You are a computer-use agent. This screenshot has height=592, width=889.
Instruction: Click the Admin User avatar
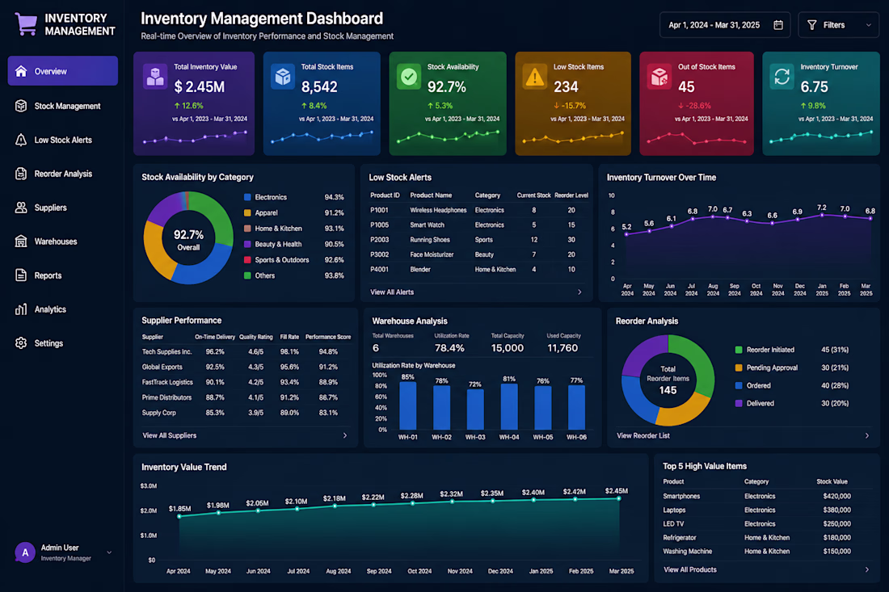tap(25, 552)
